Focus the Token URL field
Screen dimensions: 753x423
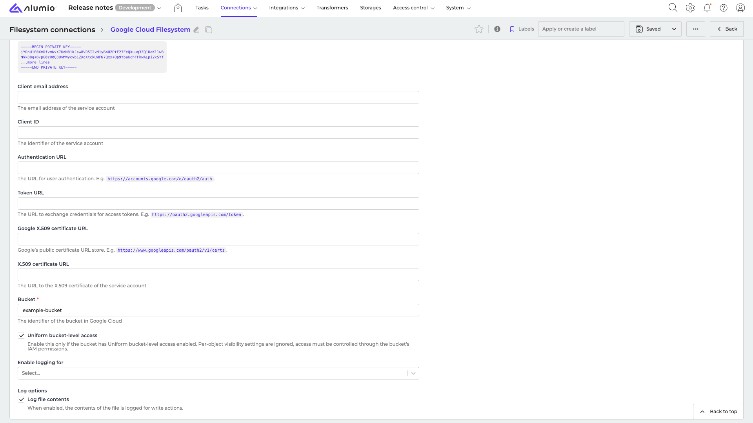pos(218,203)
